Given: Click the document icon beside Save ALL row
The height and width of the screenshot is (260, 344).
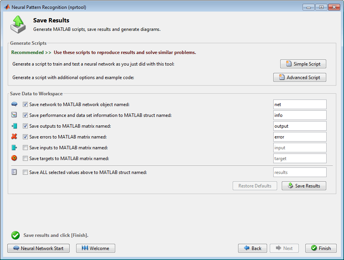Looking at the screenshot, I should pos(14,172).
